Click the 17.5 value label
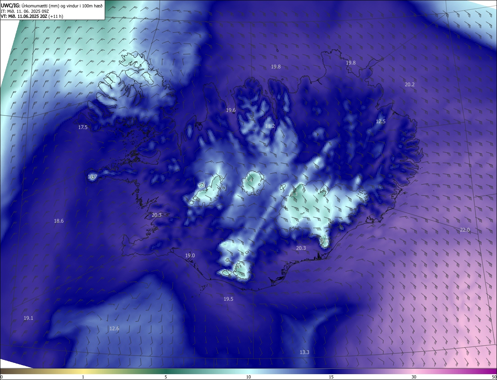This screenshot has width=497, height=380. pos(83,127)
